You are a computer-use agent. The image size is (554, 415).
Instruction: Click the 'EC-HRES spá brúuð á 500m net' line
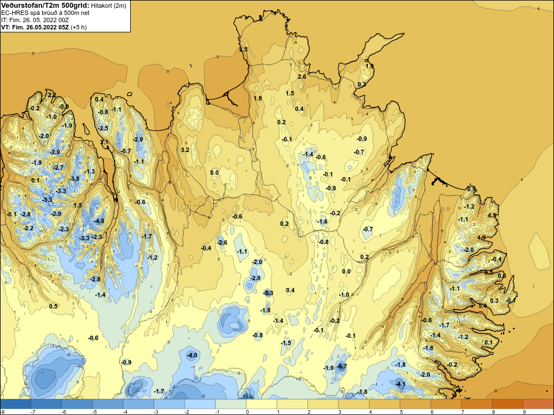coord(45,13)
